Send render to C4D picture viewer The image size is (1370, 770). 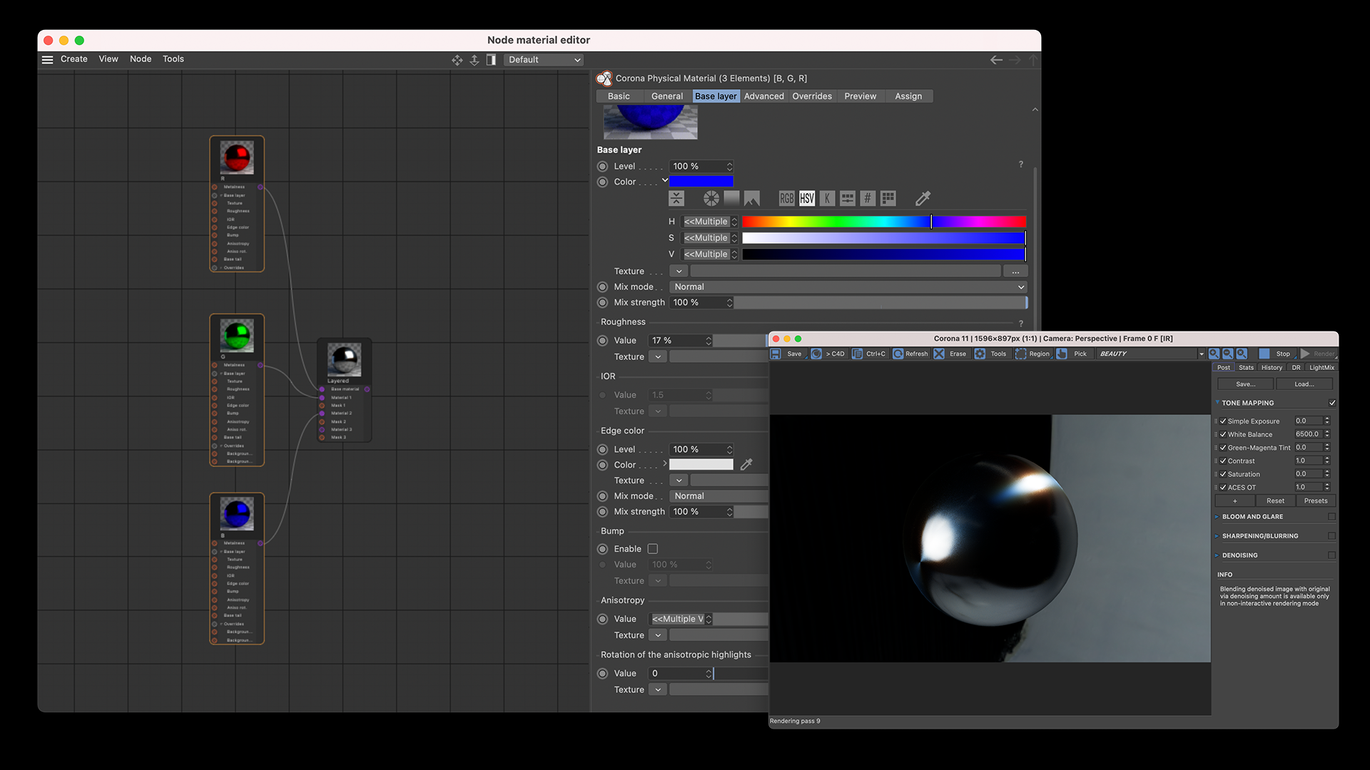816,354
